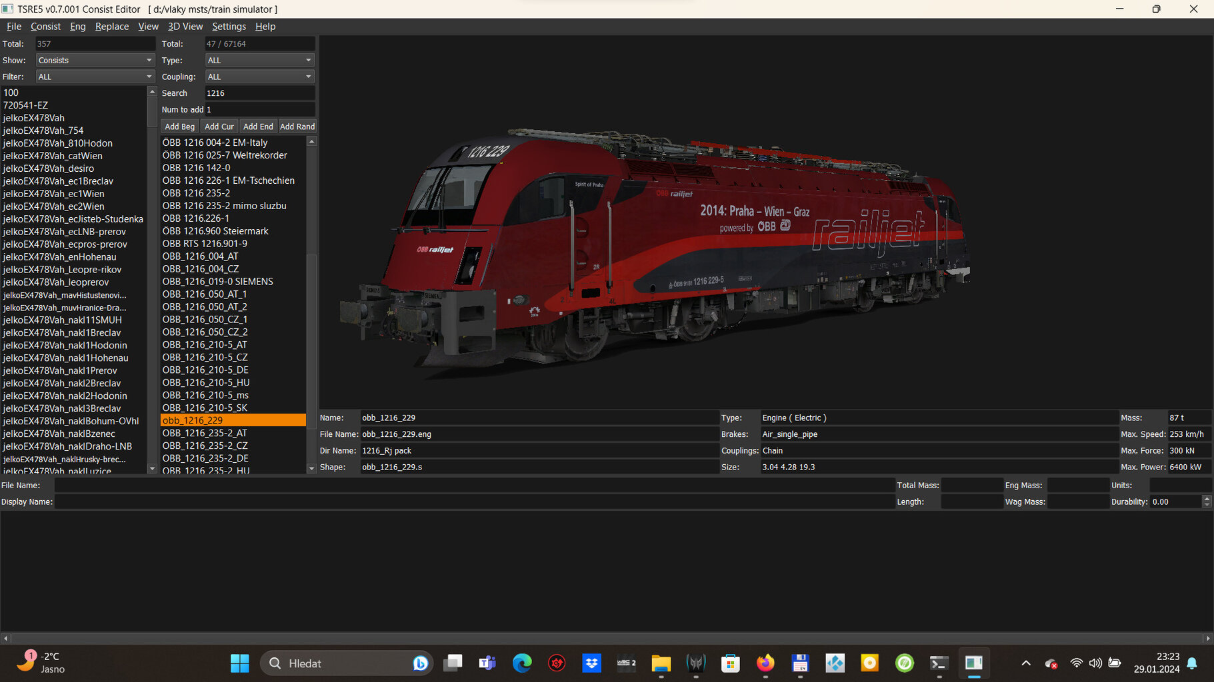
Task: Open the yellow disc app on taskbar
Action: tap(869, 663)
